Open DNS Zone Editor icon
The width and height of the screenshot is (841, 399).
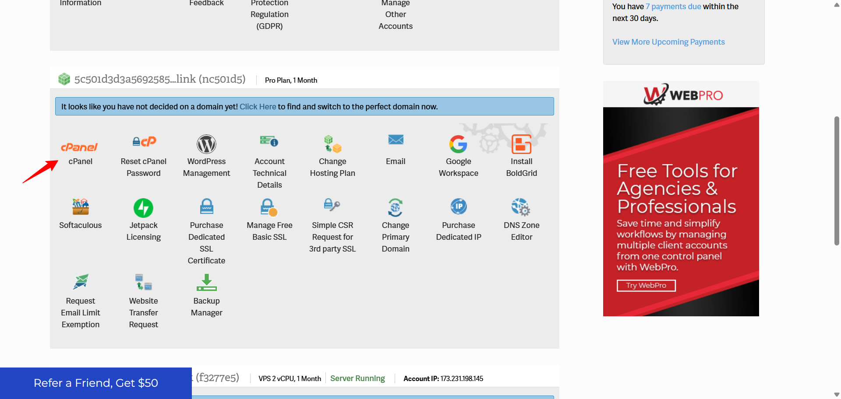(x=521, y=207)
